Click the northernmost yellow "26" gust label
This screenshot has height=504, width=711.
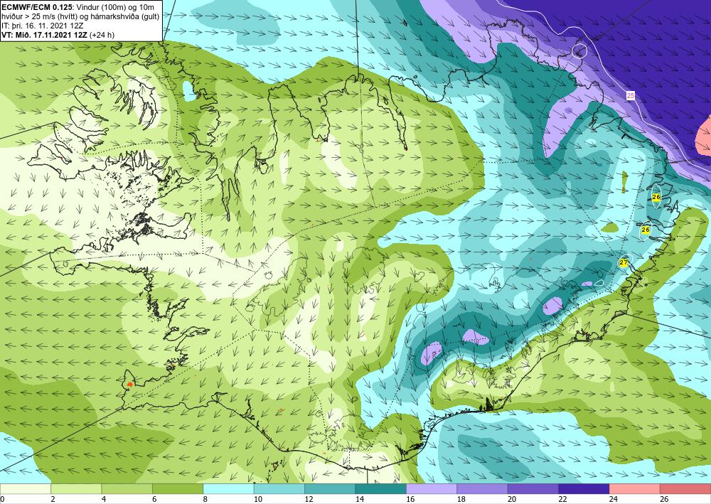pyautogui.click(x=656, y=197)
